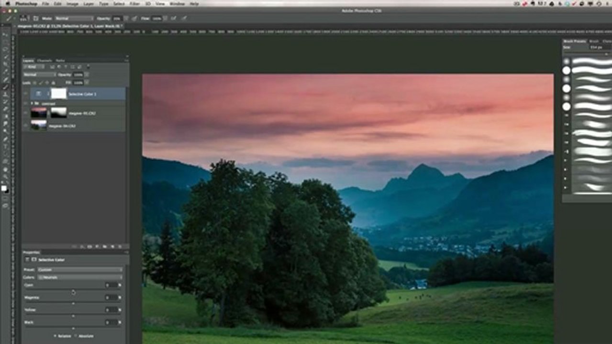Viewport: 612px width, 344px height.
Task: Adjust the Magenta slider
Action: (73, 303)
